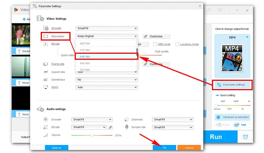Click the Parameter Settings title bar icon
Viewport: 264px width, 153px height.
click(35, 6)
